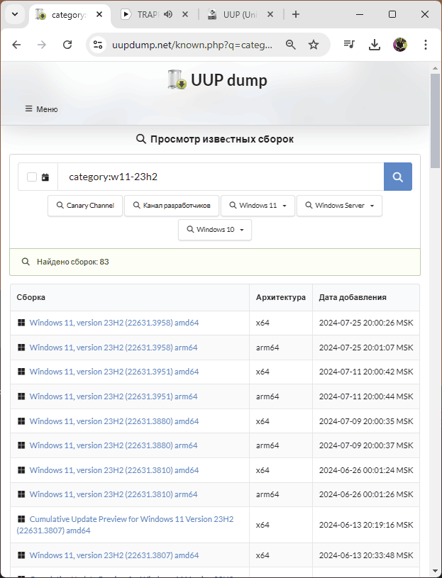Expand the Windows 11 dropdown

[x=258, y=206]
